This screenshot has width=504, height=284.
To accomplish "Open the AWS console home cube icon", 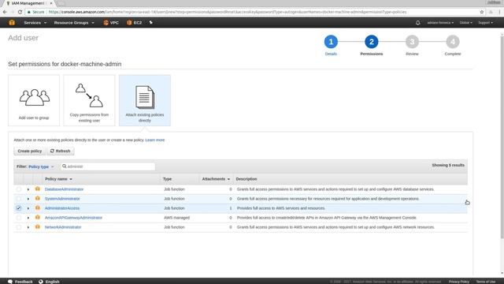I will click(x=12, y=23).
